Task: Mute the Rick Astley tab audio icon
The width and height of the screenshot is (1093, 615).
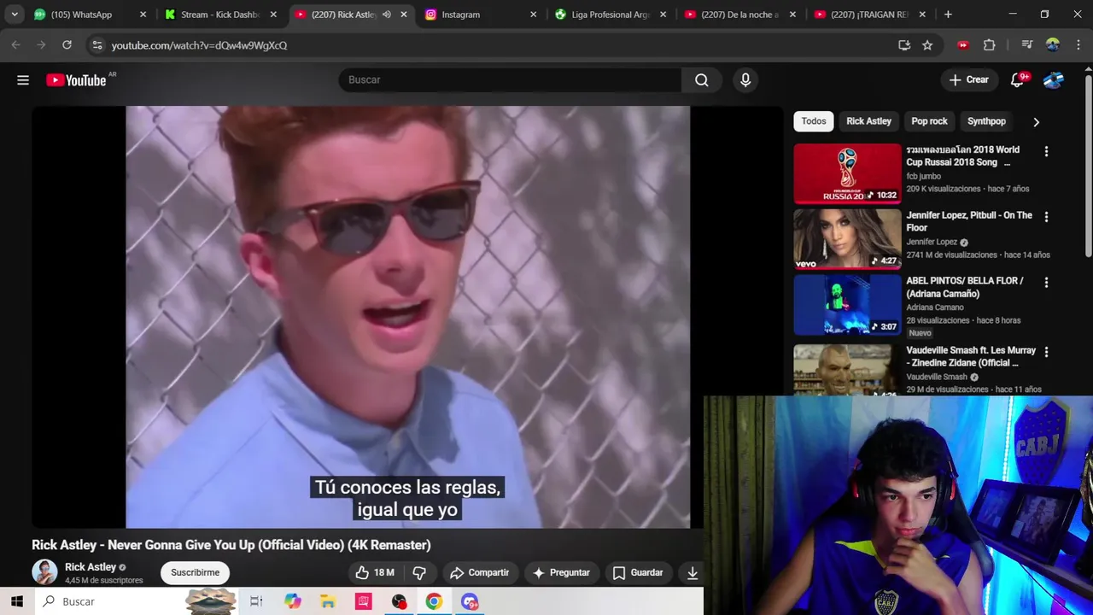Action: [x=386, y=15]
